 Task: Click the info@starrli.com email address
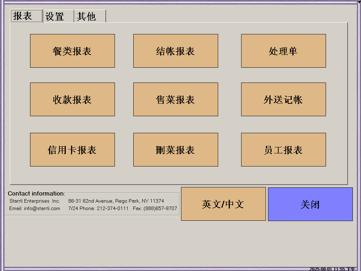click(42, 208)
